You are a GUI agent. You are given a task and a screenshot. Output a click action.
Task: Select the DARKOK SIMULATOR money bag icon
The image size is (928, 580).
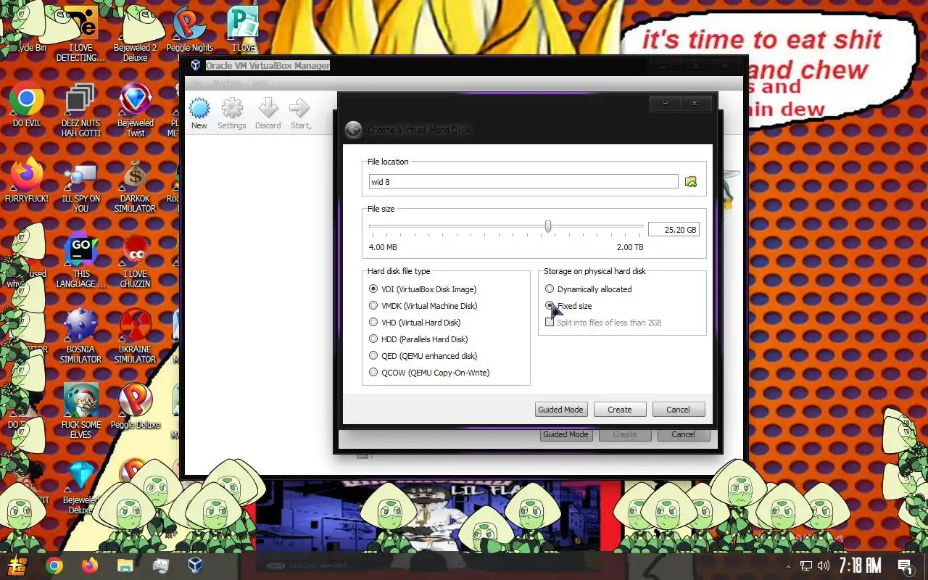(x=135, y=186)
